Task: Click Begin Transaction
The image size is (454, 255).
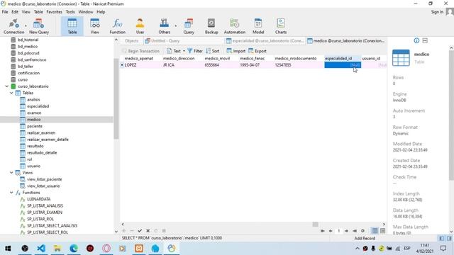Action: [140, 51]
